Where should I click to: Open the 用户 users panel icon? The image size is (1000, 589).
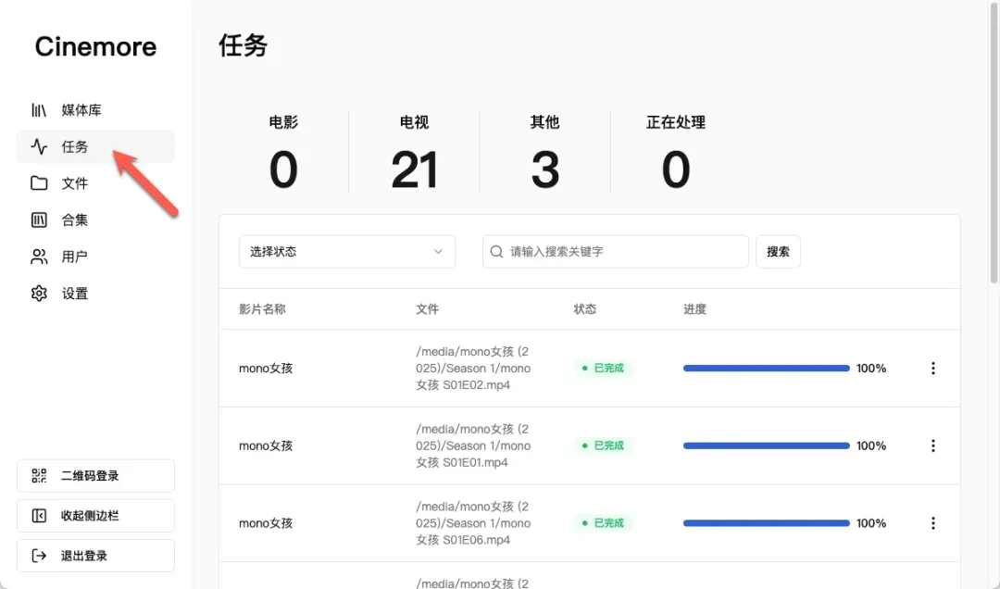(39, 257)
